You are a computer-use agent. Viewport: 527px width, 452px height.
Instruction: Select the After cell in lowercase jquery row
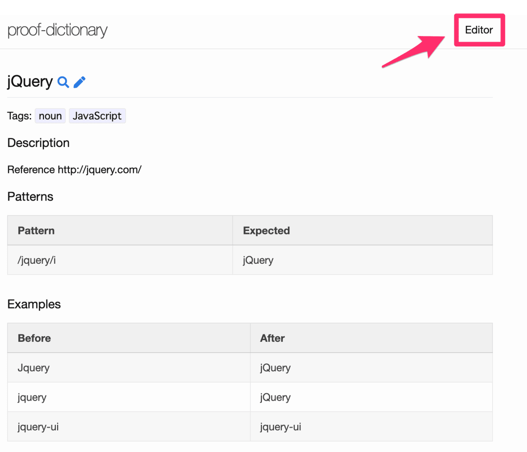pos(371,397)
